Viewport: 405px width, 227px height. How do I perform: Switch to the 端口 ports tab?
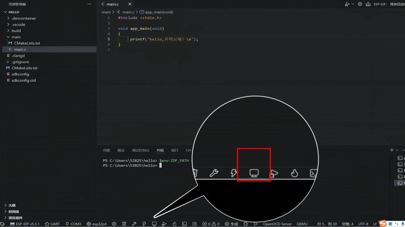[x=175, y=150]
